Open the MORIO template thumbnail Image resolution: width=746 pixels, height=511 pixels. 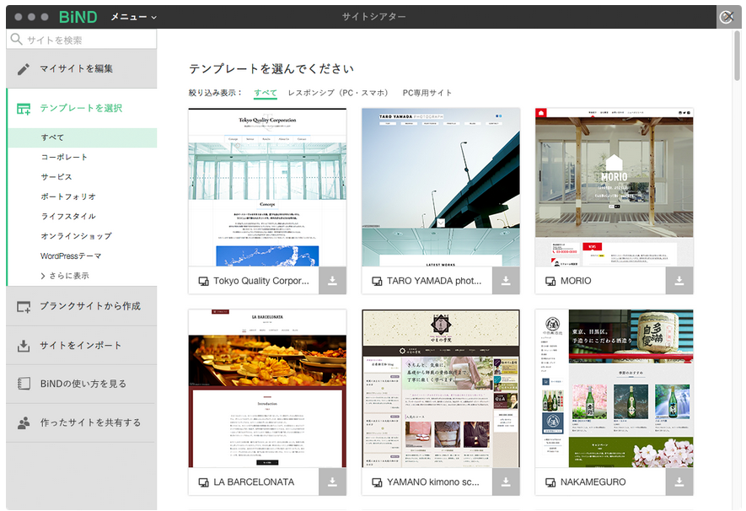[x=614, y=187]
